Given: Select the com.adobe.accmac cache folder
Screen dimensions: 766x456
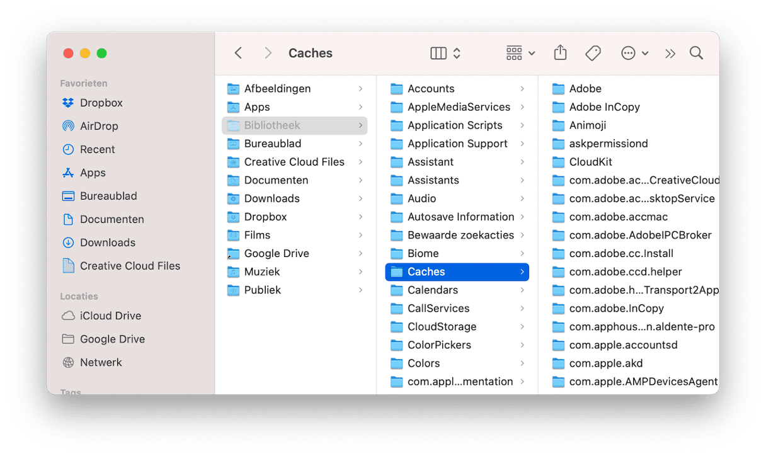Looking at the screenshot, I should [618, 217].
